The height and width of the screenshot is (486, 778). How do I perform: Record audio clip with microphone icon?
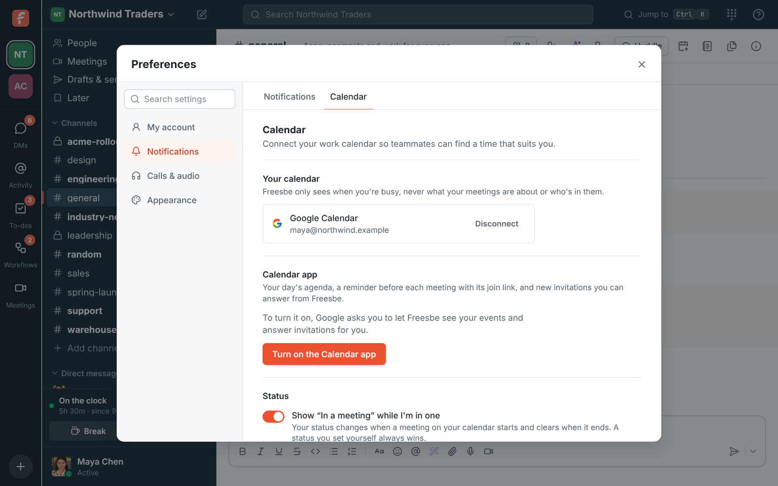tap(470, 451)
